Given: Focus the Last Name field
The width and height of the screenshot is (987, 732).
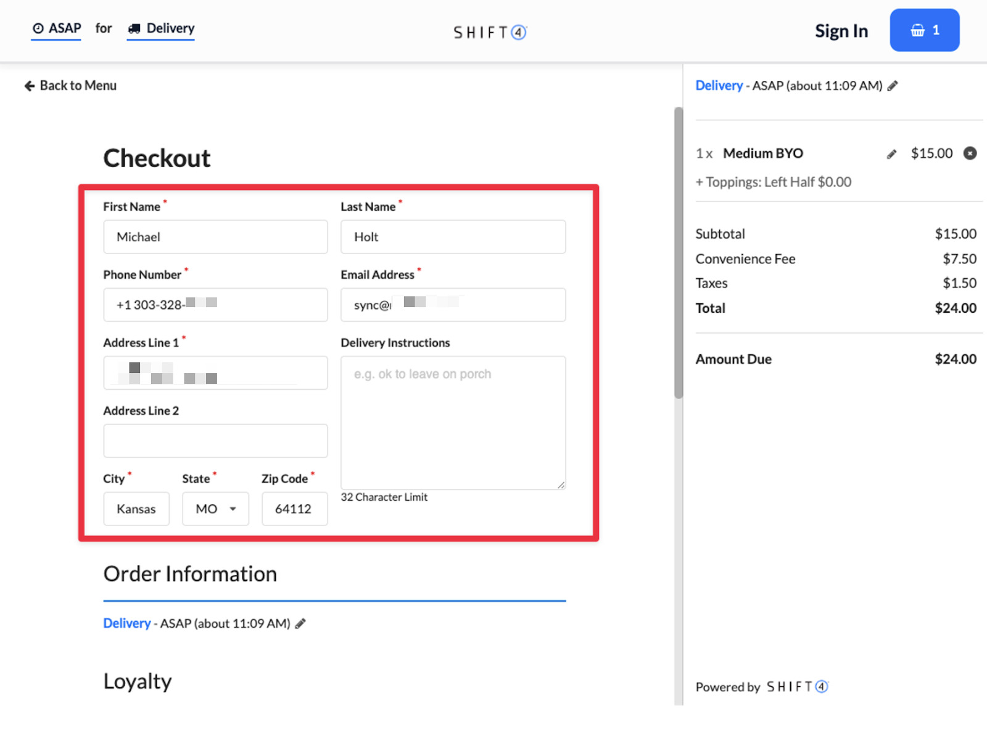Looking at the screenshot, I should tap(453, 237).
